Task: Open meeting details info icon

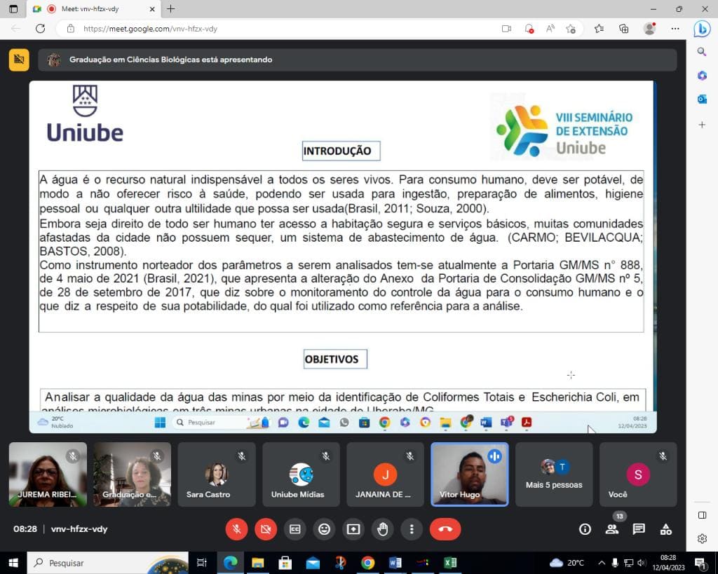Action: 585,530
